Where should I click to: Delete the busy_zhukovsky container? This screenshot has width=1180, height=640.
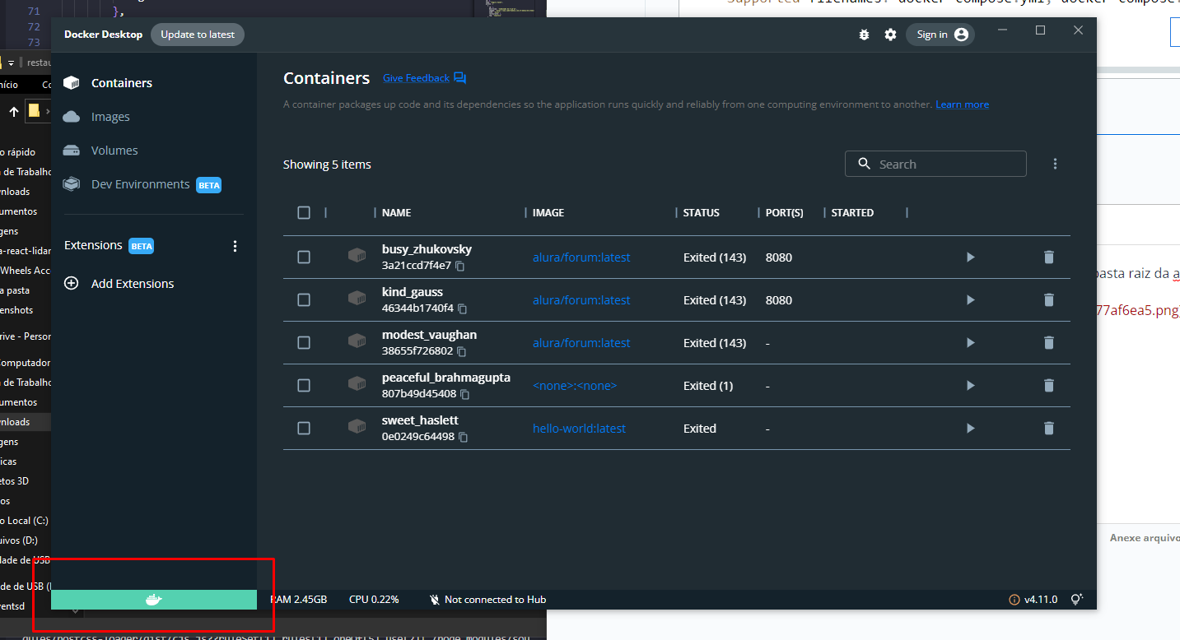pos(1048,257)
